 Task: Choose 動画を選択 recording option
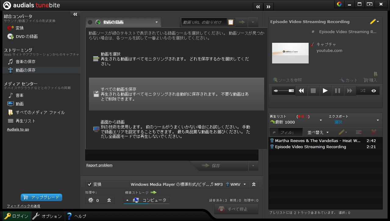pos(176,59)
